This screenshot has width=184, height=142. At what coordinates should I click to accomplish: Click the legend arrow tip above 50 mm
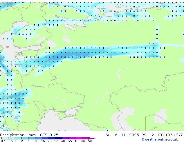click(x=92, y=138)
